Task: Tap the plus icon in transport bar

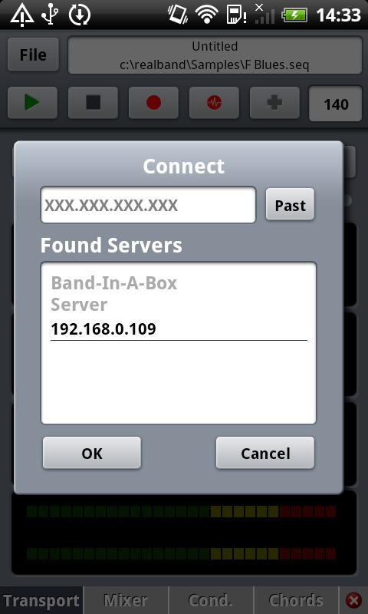Action: tap(275, 103)
